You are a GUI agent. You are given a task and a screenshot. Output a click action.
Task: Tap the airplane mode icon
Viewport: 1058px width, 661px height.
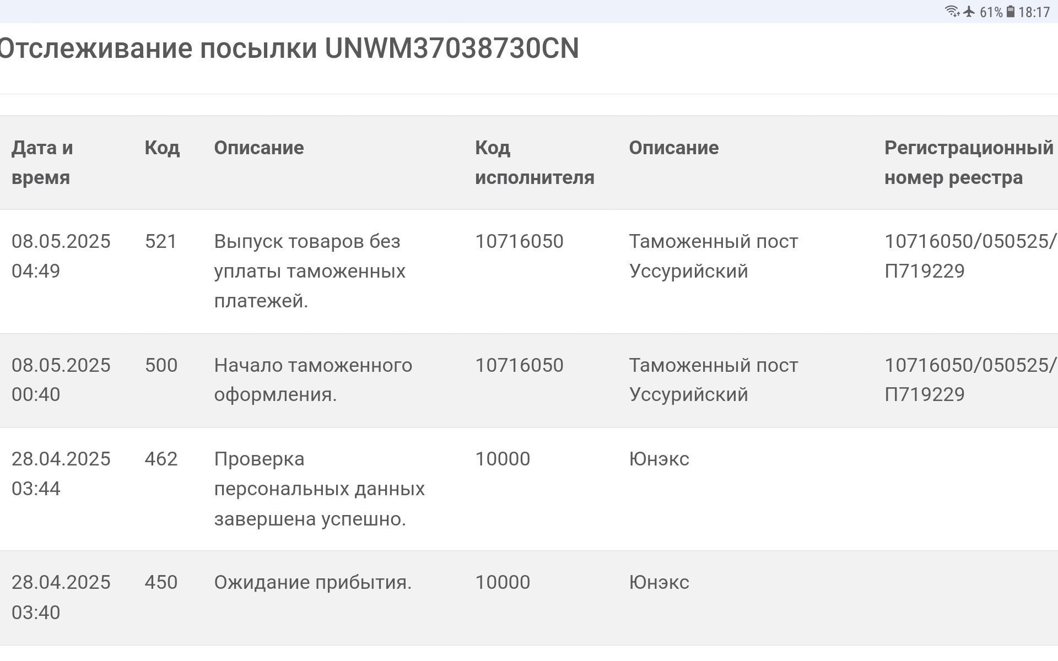(969, 12)
